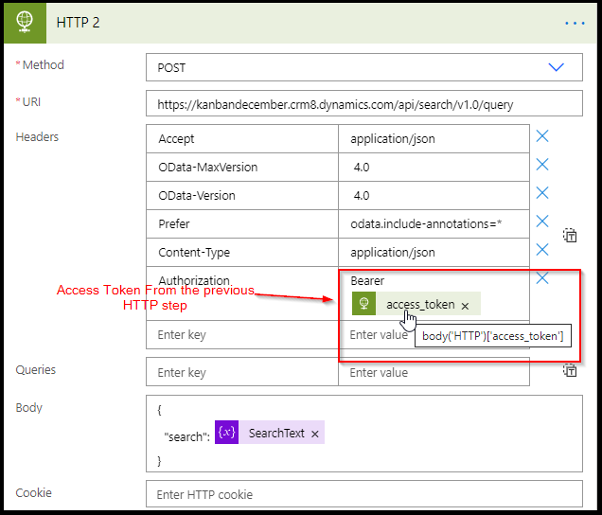
Task: Select the SearchText variable token
Action: click(275, 434)
